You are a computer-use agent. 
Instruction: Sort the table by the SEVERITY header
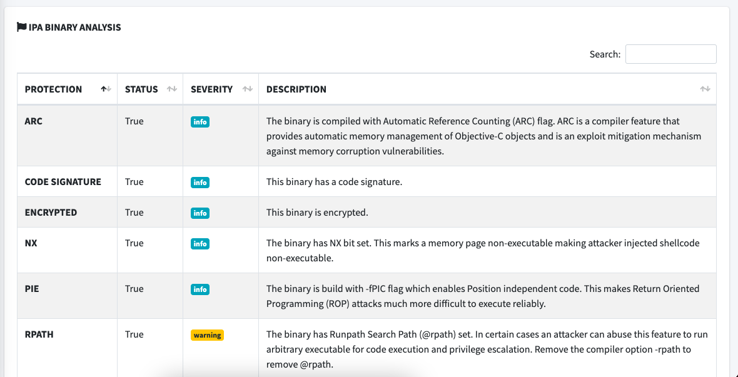click(213, 89)
